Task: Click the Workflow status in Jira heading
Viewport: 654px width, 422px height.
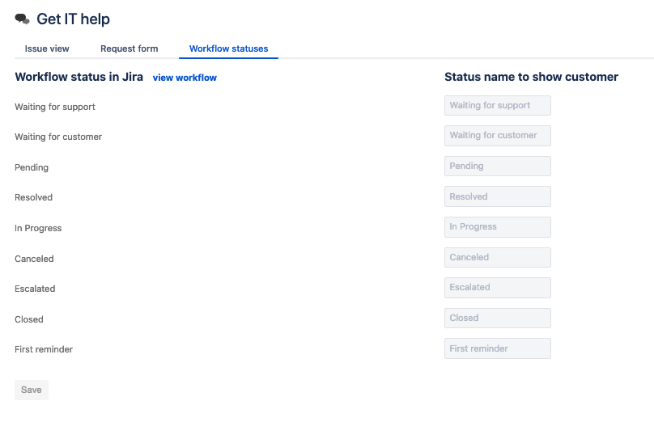Action: tap(79, 77)
